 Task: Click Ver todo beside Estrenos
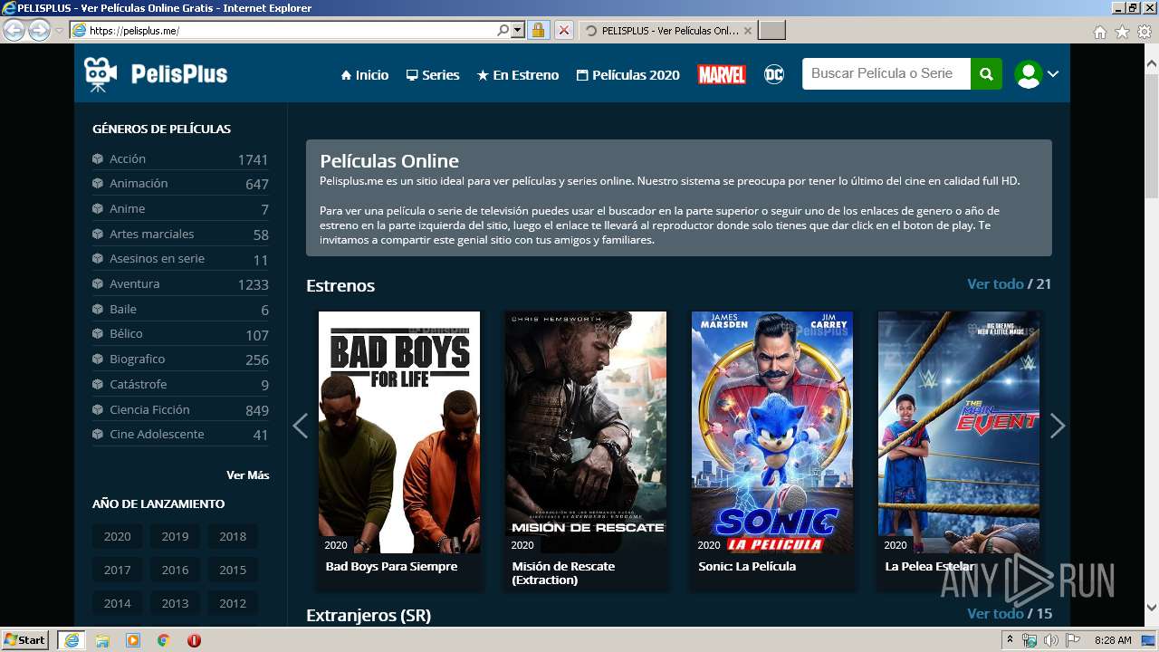coord(995,284)
